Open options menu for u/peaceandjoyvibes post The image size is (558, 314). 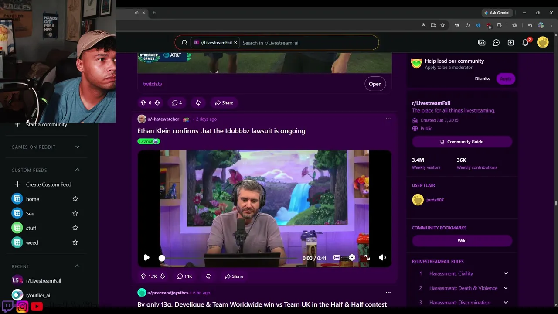click(x=388, y=293)
